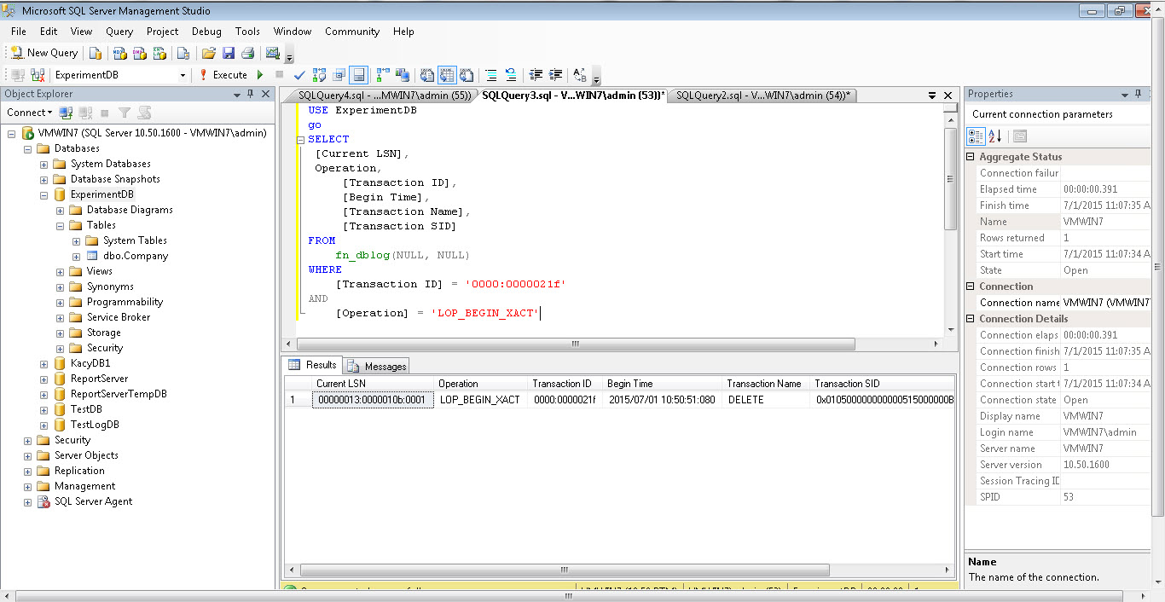This screenshot has width=1165, height=602.
Task: Open Analysis Services MDX Query
Action: 119,53
